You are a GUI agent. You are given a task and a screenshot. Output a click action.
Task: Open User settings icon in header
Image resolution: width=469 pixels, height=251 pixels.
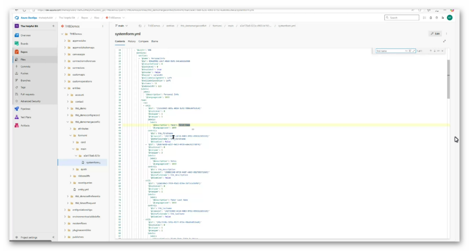tap(443, 18)
